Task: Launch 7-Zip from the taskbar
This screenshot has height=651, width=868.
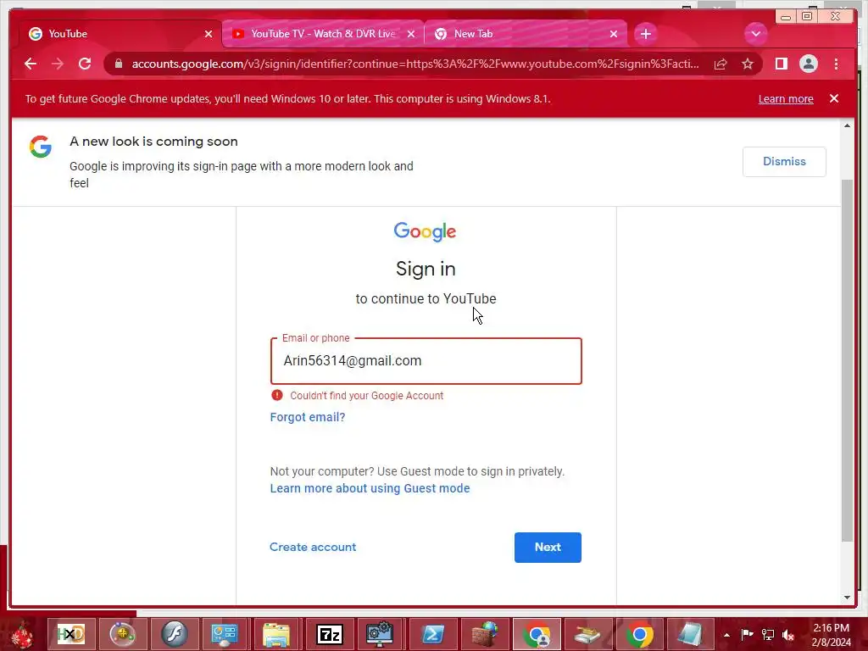Action: coord(330,634)
